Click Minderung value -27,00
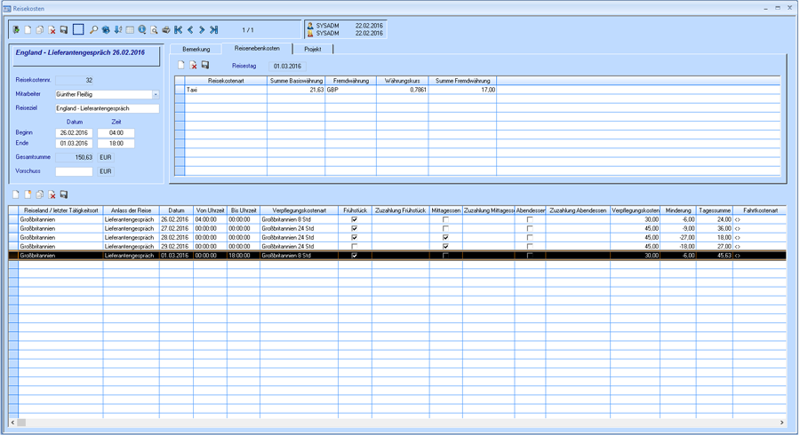The image size is (800, 435). click(x=678, y=237)
